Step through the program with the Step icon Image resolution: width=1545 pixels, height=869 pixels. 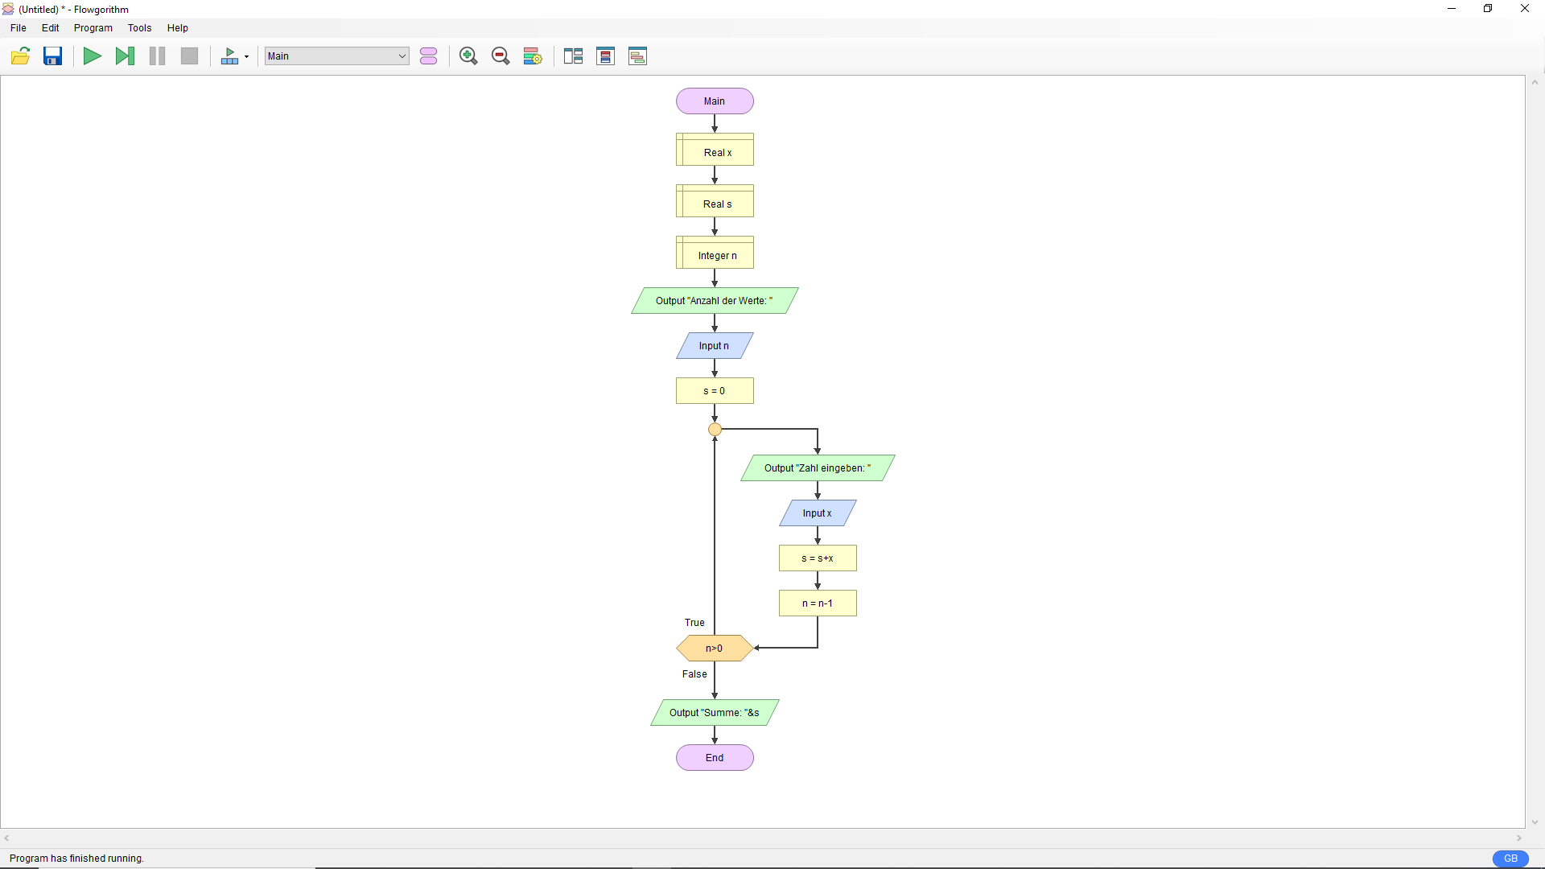pyautogui.click(x=125, y=56)
